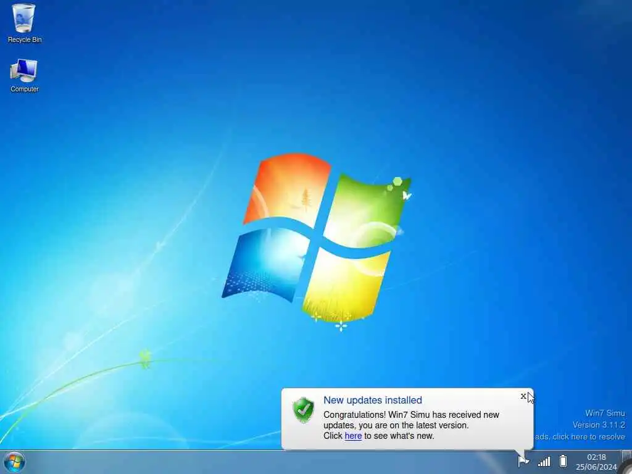Select the Computer desktop icon
Image resolution: width=632 pixels, height=474 pixels.
coord(24,75)
